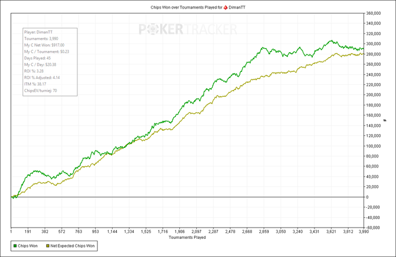
Task: Click 'Days Played: 45' stat
Action: click(37, 58)
